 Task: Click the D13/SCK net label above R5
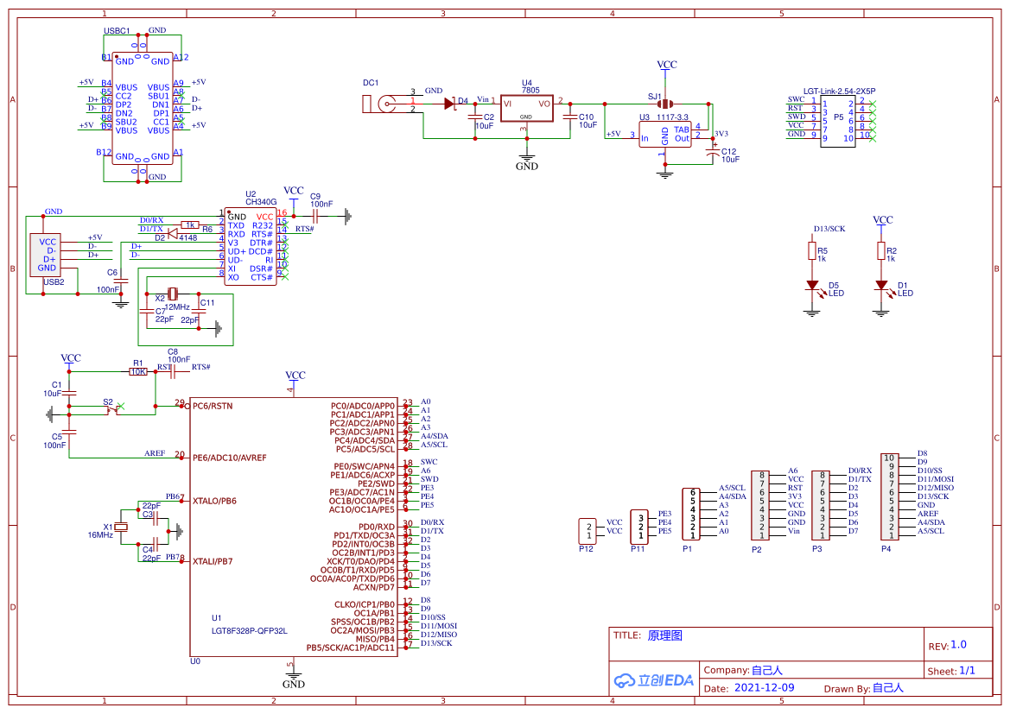tap(829, 229)
